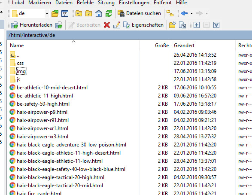
Task: Click the invert selection icon
Action: pos(216,25)
